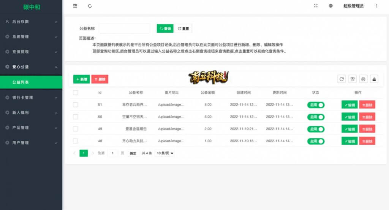Click the 新人福利 sidebar icon
The width and height of the screenshot is (389, 210).
7,112
